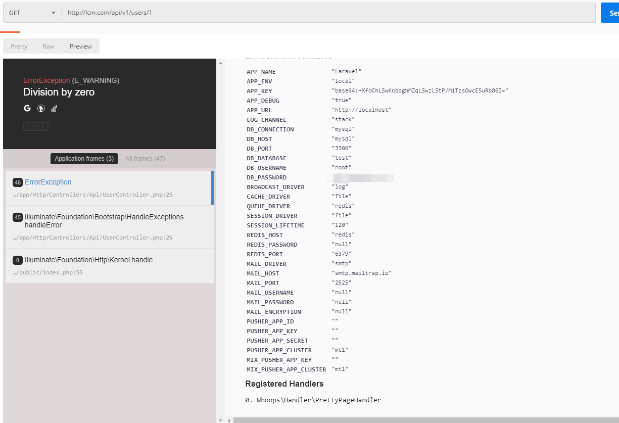Click the MAIL_PORT "2525" value
The image size is (619, 423).
tap(341, 283)
